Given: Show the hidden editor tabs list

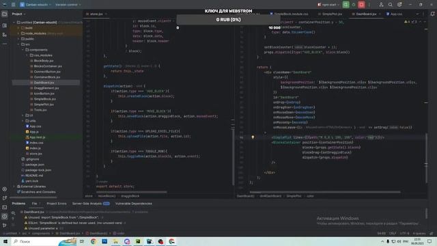Looking at the screenshot, I should point(417,14).
